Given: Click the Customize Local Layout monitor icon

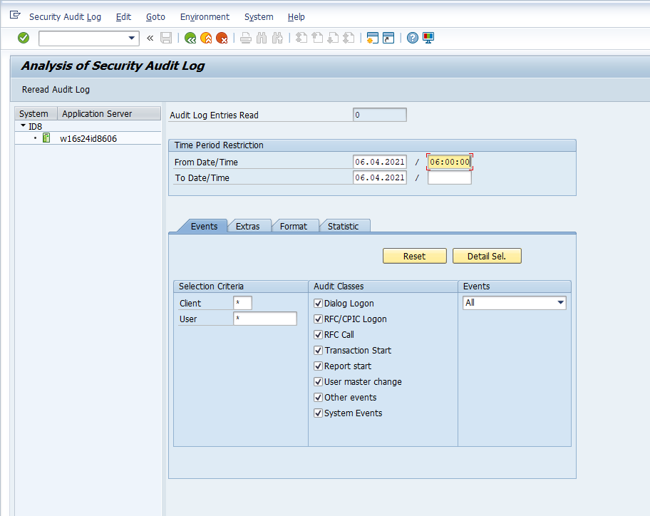Looking at the screenshot, I should pos(428,38).
